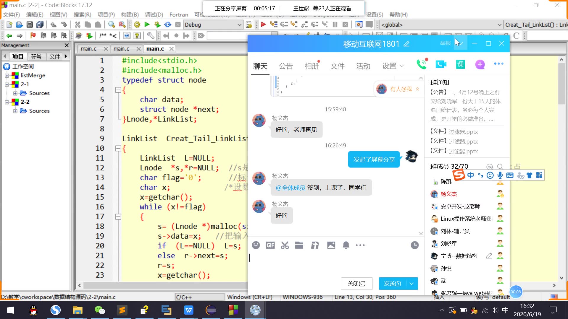Expand the listMerge project tree node

[7, 75]
